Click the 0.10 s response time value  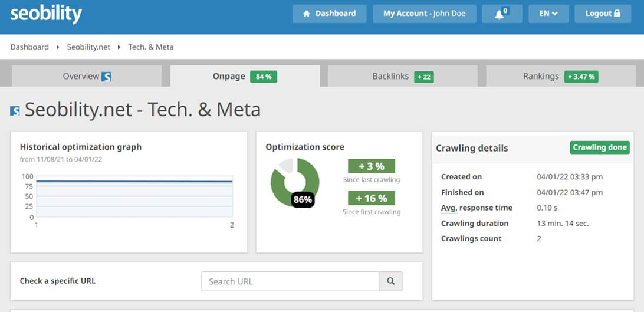click(547, 208)
